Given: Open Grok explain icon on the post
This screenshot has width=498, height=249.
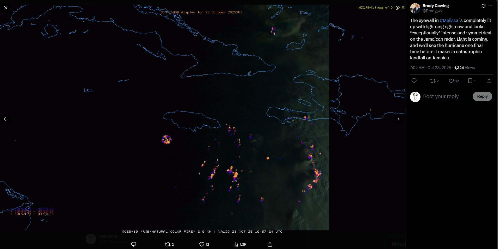Looking at the screenshot, I should pos(483,6).
